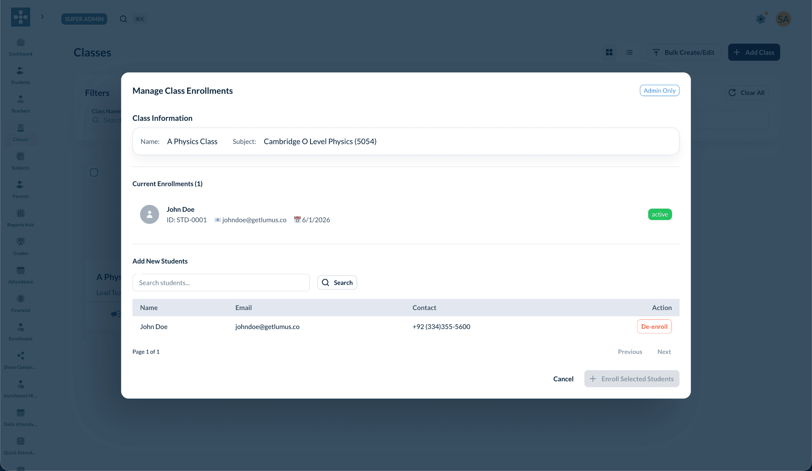This screenshot has width=812, height=471.
Task: Go to Previous page of students
Action: (x=630, y=352)
